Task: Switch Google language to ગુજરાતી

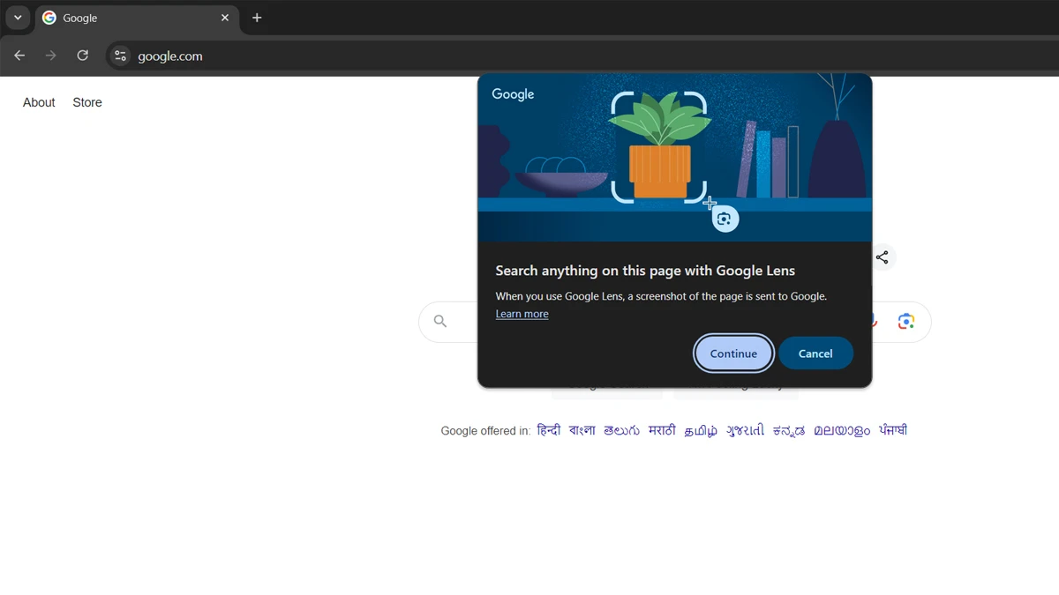Action: (745, 430)
